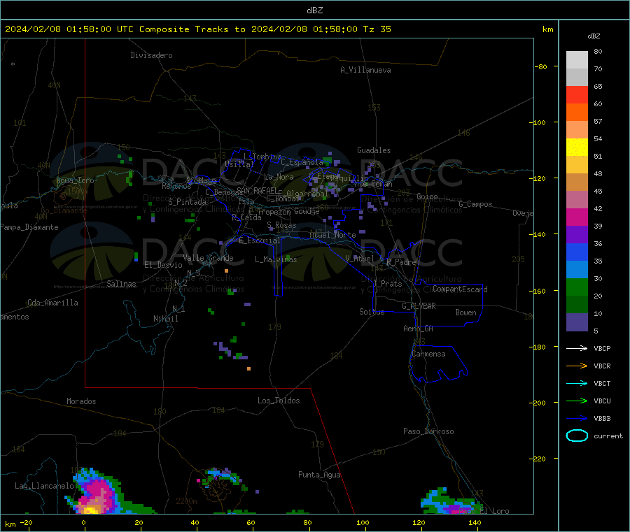Screen dimensions: 630x532
Task: Click the 'R_Padre' map label
Action: pos(402,262)
